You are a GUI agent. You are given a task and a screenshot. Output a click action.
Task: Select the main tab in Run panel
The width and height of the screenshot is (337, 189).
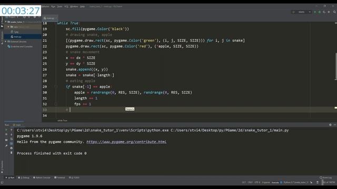17,125
